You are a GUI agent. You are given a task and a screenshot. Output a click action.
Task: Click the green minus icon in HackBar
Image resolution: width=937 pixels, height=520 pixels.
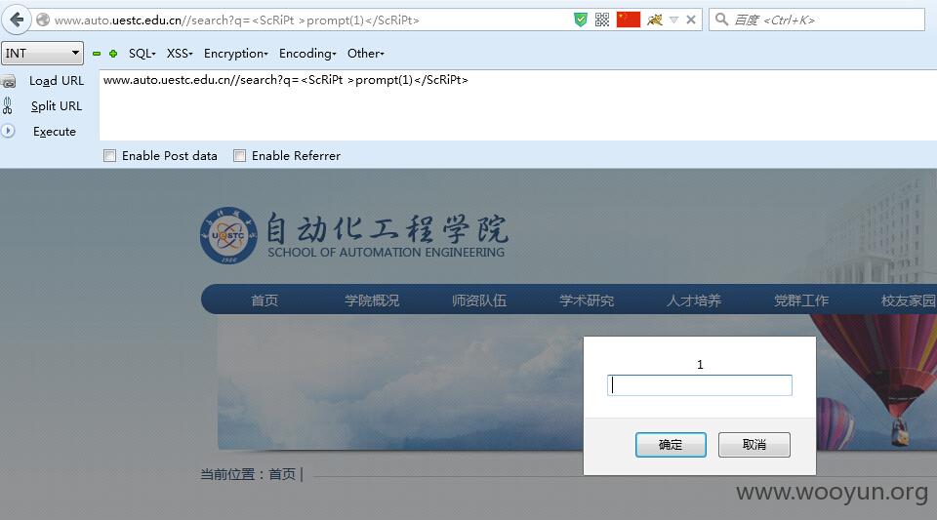(97, 54)
